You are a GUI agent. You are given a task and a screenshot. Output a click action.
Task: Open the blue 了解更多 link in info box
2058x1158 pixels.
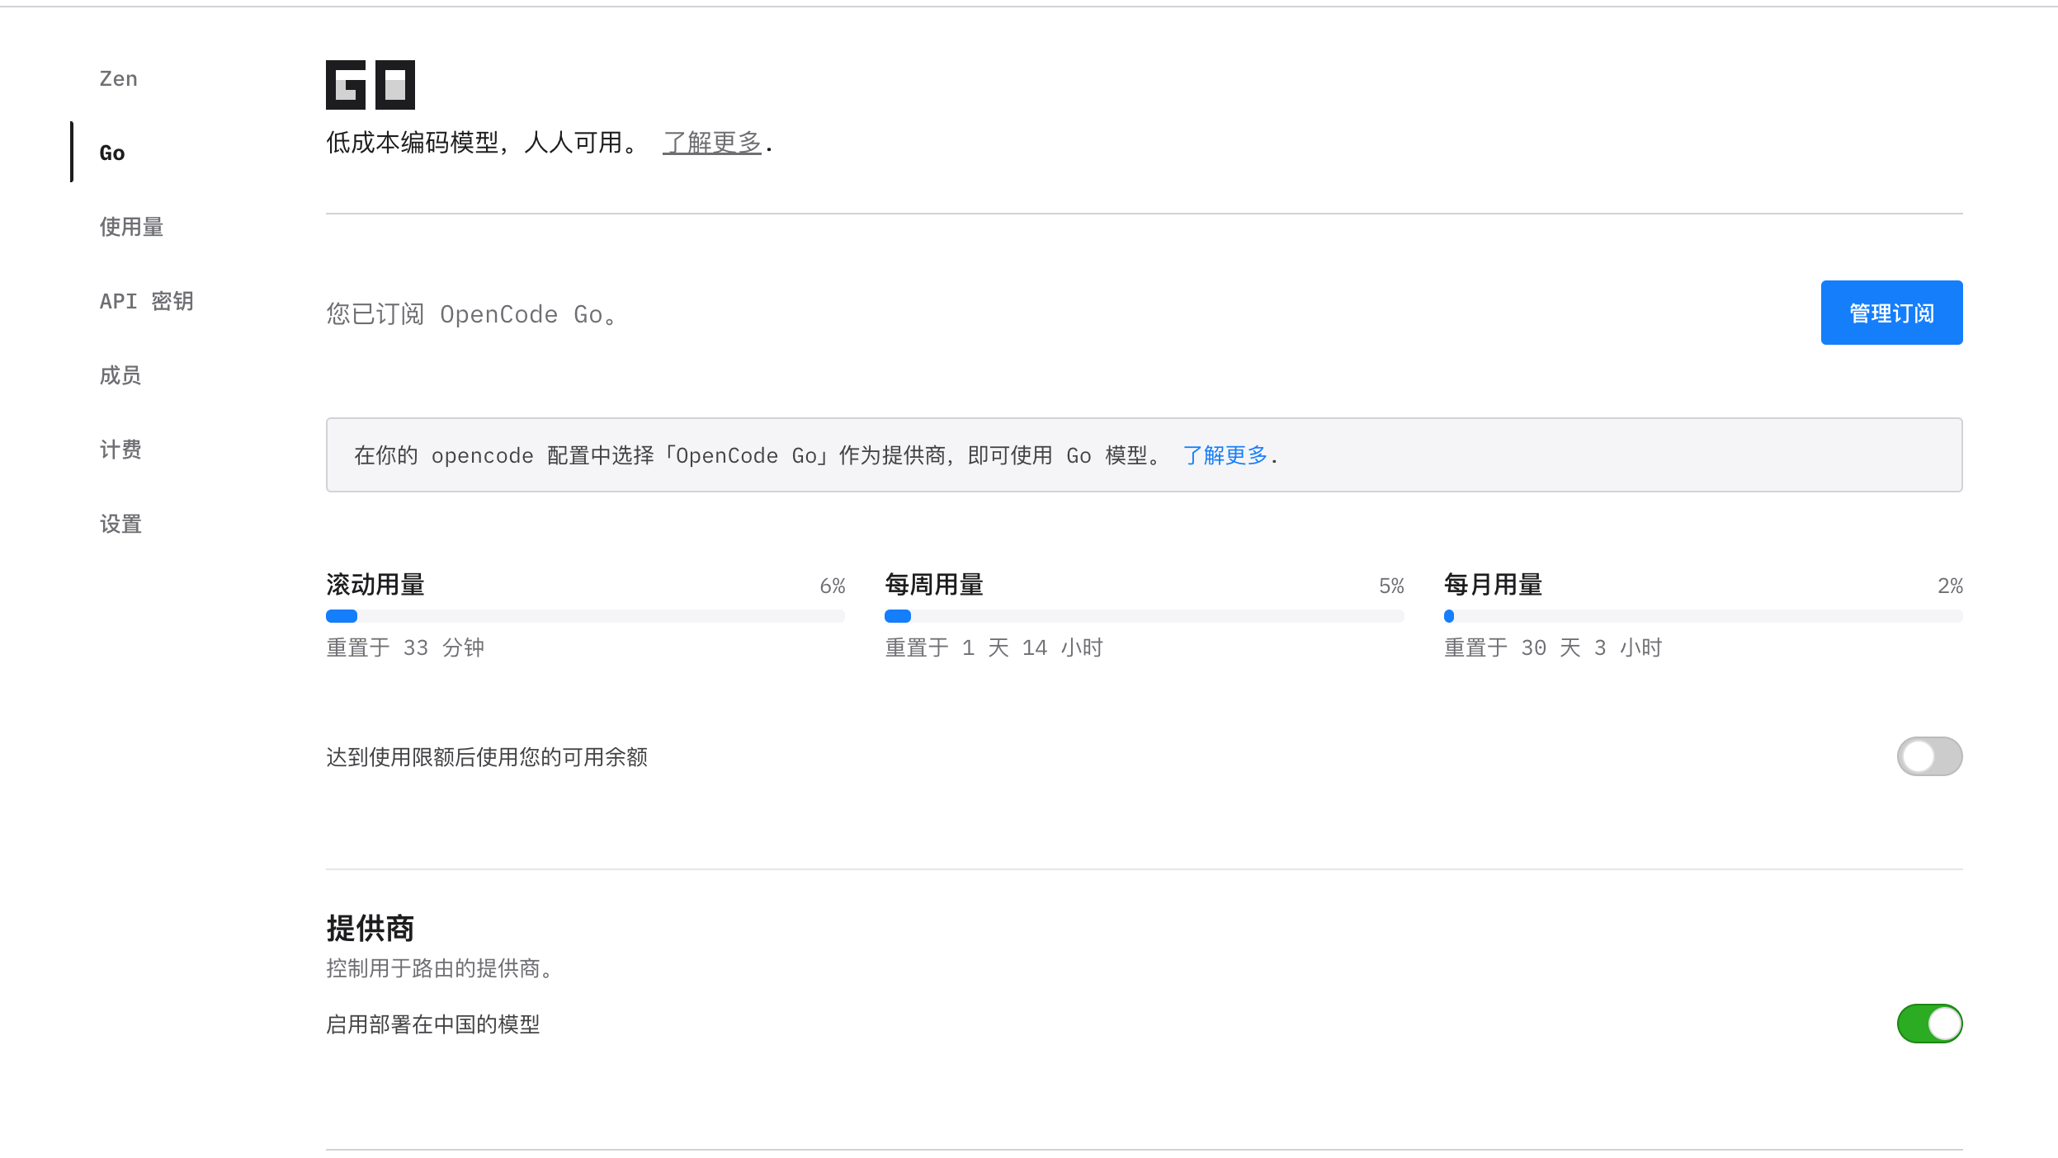point(1225,455)
